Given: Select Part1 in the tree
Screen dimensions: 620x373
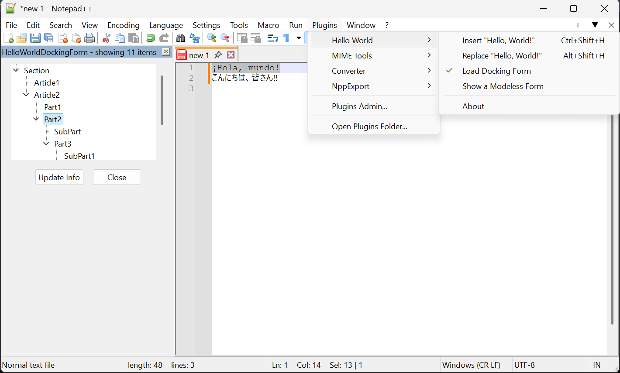Looking at the screenshot, I should (x=52, y=107).
